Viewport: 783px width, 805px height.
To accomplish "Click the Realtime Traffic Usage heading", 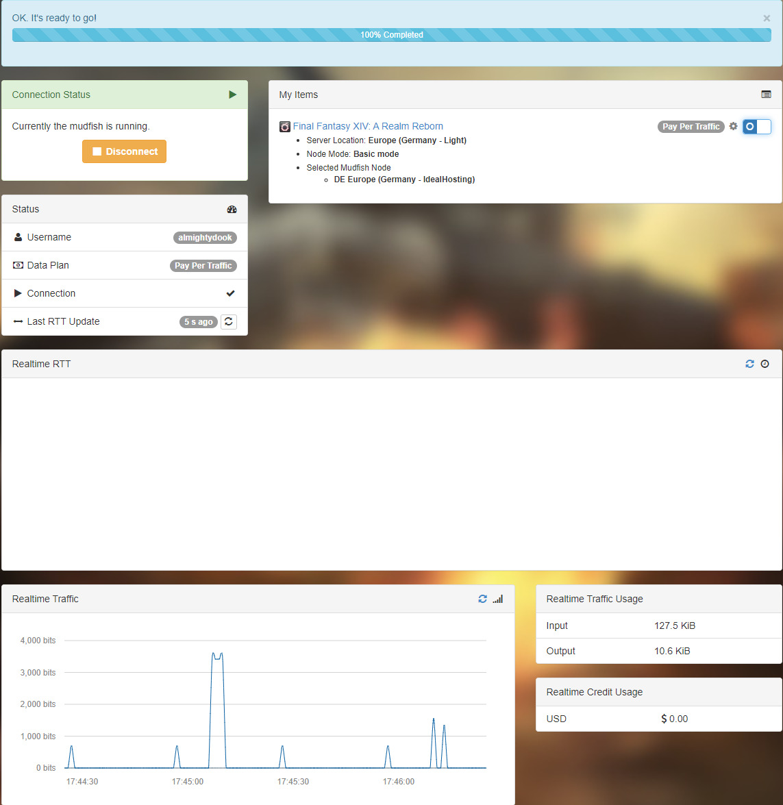I will [595, 599].
